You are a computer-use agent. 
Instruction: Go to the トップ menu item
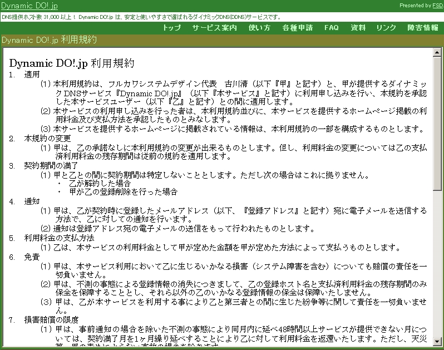171,28
